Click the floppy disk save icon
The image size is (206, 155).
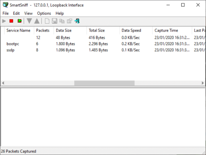[x=54, y=21]
